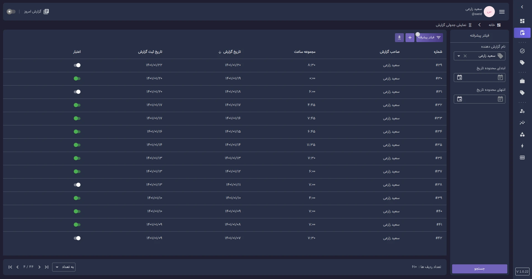Enable validity switch for report #42
Image resolution: width=532 pixels, height=279 pixels.
[77, 238]
